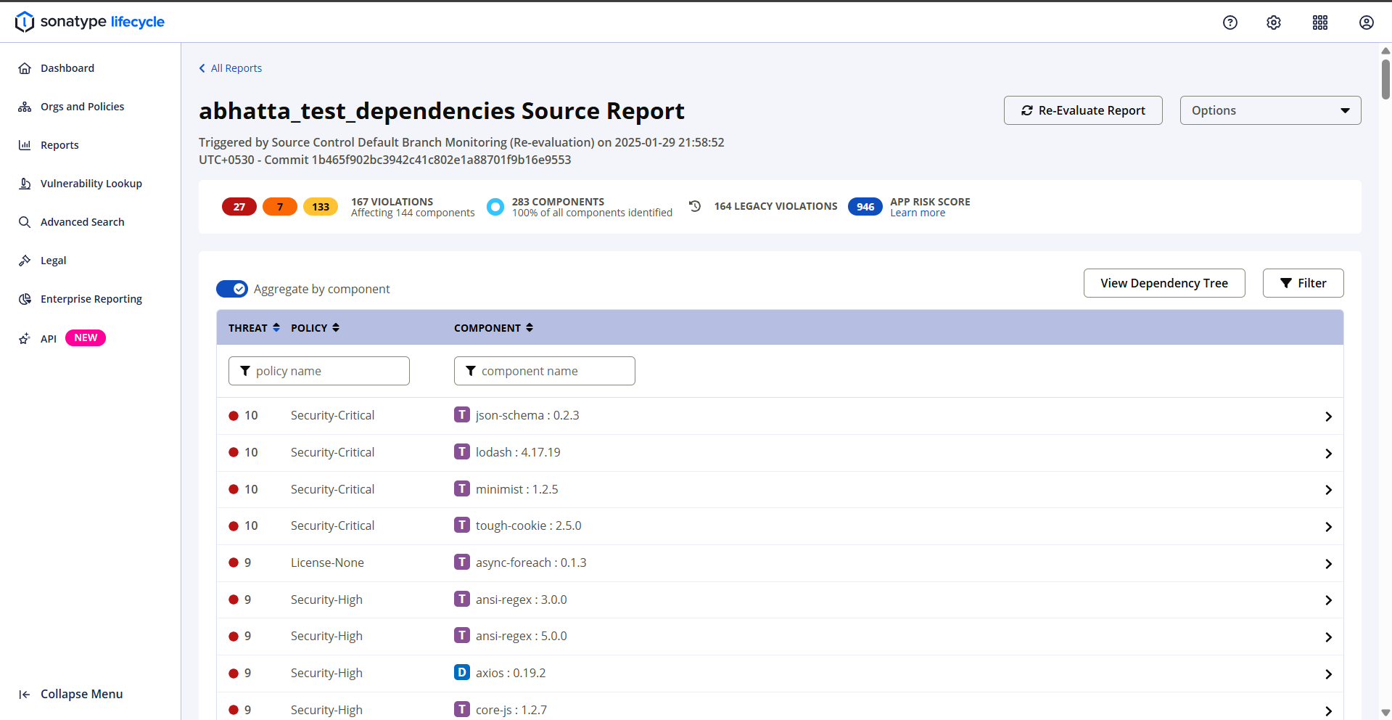Expand the lodash row chevron

point(1328,454)
